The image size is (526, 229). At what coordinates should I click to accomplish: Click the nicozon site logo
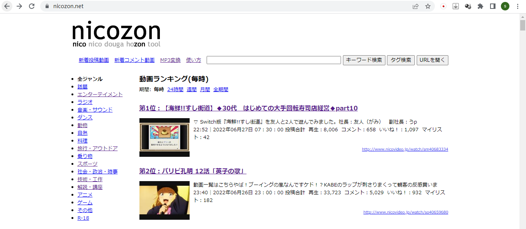116,34
